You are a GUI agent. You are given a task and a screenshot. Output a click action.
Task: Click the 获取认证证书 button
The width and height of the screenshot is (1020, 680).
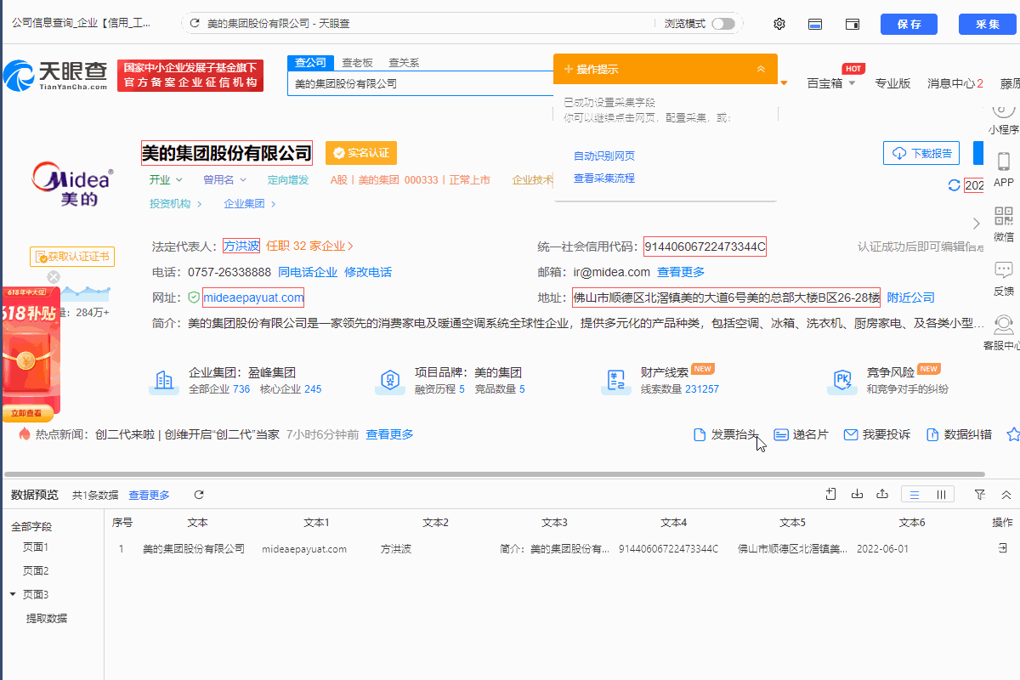coord(72,257)
